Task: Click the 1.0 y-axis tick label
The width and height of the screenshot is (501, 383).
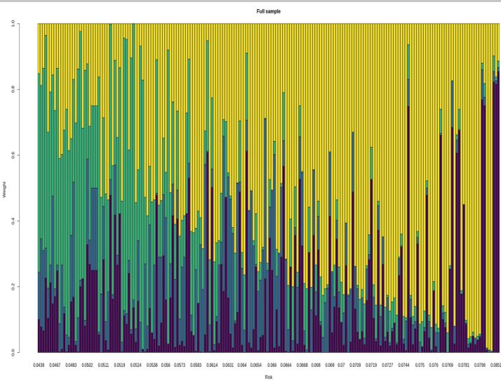Action: (x=13, y=24)
